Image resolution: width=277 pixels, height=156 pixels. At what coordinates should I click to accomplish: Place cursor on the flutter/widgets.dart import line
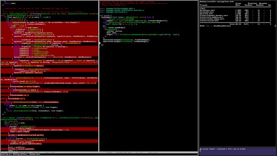pyautogui.click(x=117, y=9)
